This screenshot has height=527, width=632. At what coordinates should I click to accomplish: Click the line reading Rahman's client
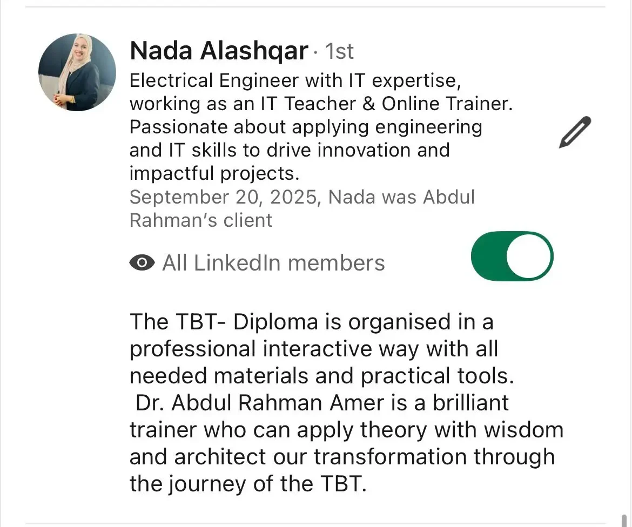coord(201,220)
